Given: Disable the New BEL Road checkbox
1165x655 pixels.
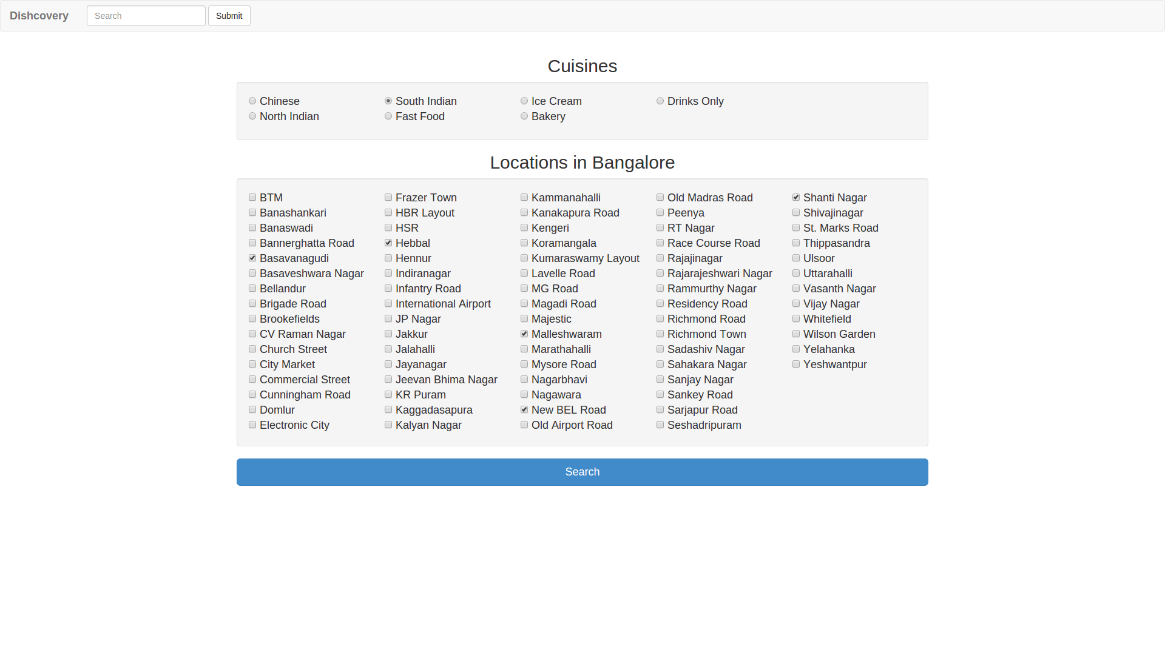Looking at the screenshot, I should click(x=524, y=410).
